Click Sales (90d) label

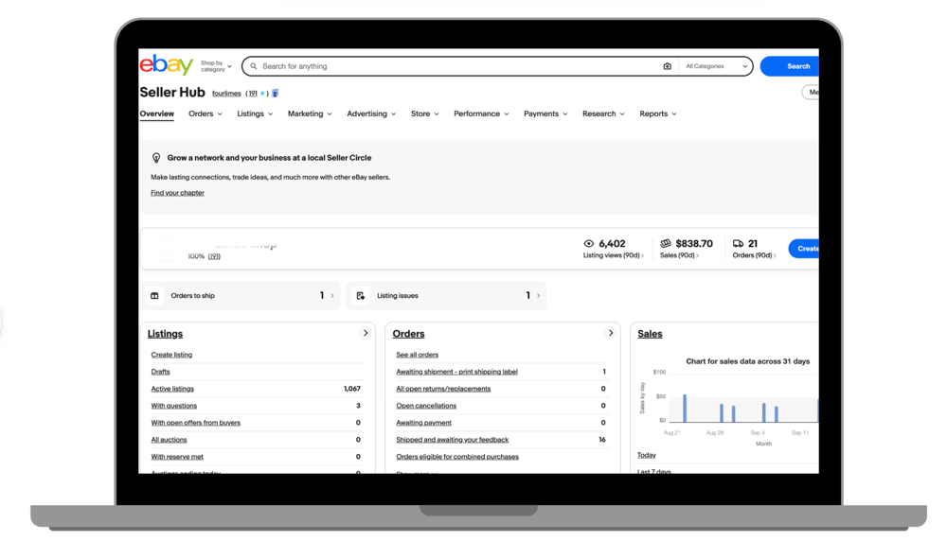[x=677, y=255]
